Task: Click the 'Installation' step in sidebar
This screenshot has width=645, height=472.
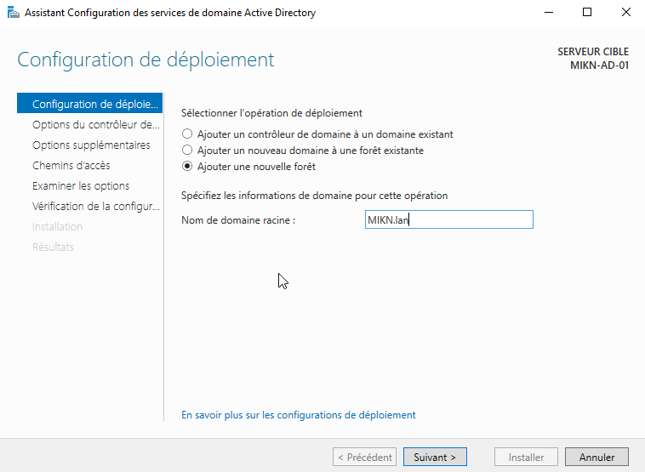Action: 57,227
